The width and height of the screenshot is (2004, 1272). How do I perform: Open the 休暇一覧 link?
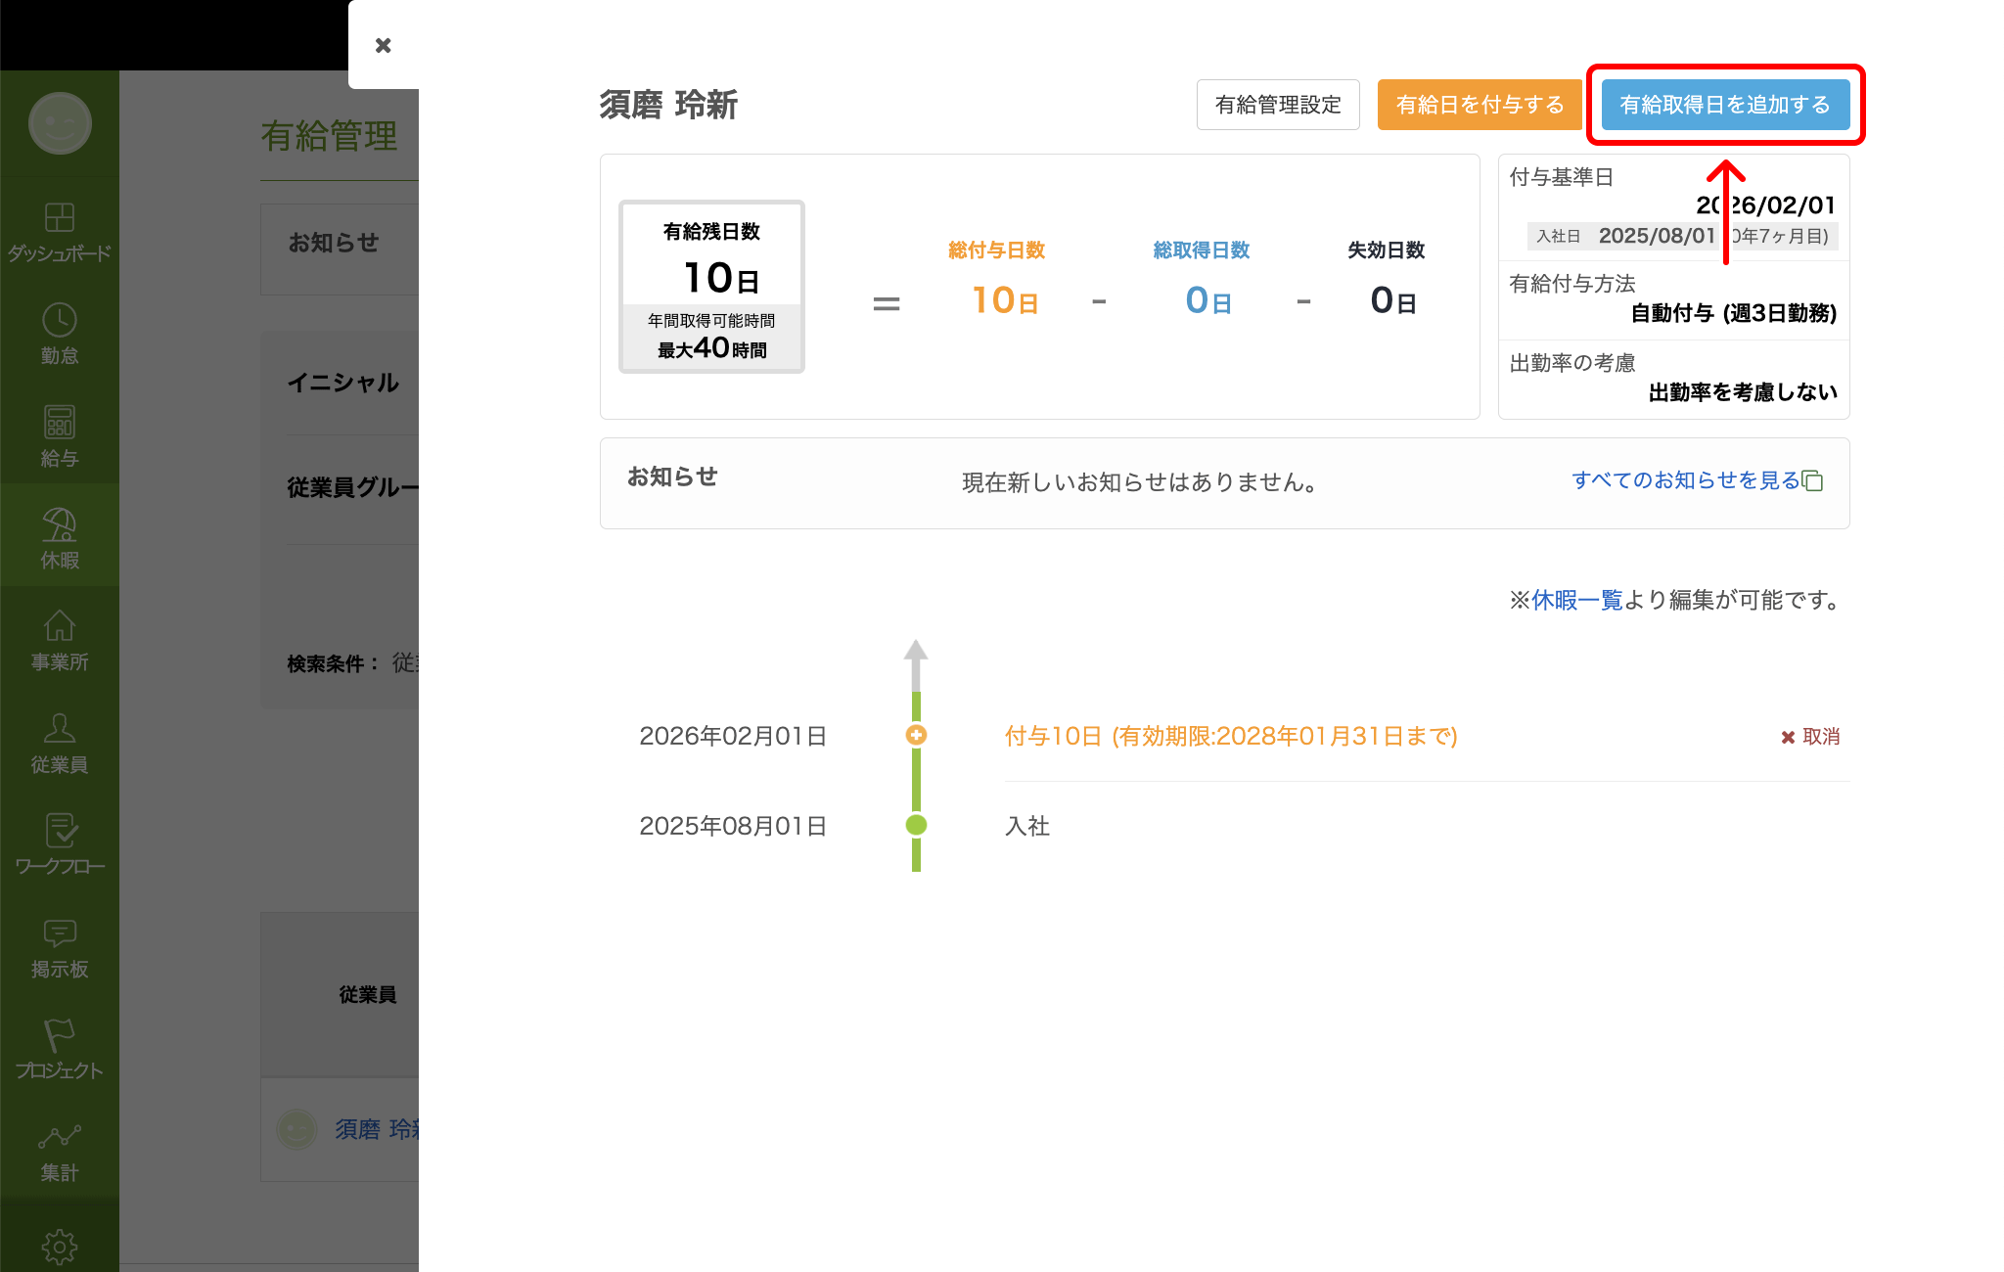point(1574,601)
